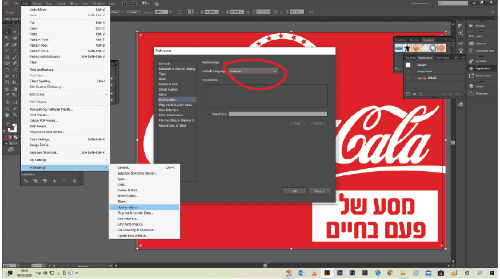Click Add New Stroke in Appearance panel

(x=408, y=94)
